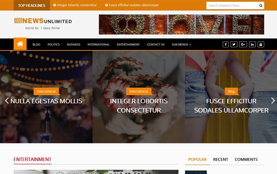This screenshot has width=277, height=174.
Task: Open the YouTube social icon
Action: click(x=261, y=44)
